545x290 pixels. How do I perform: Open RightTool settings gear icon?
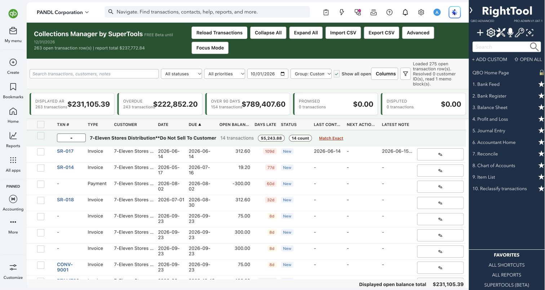(x=491, y=33)
